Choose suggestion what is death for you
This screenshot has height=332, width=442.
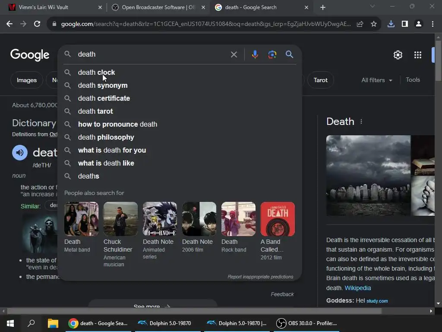coord(180,150)
